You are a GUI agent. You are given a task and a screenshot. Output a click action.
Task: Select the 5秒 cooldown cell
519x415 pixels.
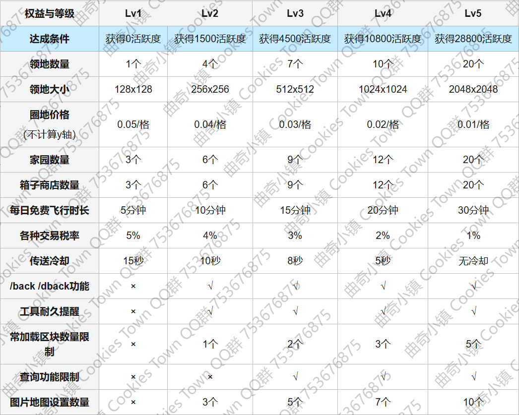point(383,261)
